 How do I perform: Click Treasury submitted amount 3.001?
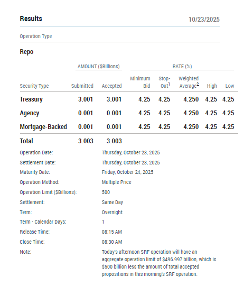coord(86,99)
